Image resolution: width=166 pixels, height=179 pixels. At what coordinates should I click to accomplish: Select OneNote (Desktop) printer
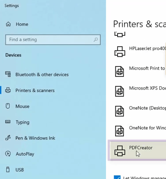[147, 108]
